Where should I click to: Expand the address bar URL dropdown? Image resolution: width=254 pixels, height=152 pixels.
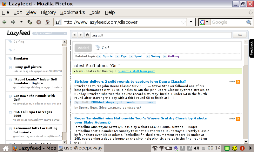(191, 22)
